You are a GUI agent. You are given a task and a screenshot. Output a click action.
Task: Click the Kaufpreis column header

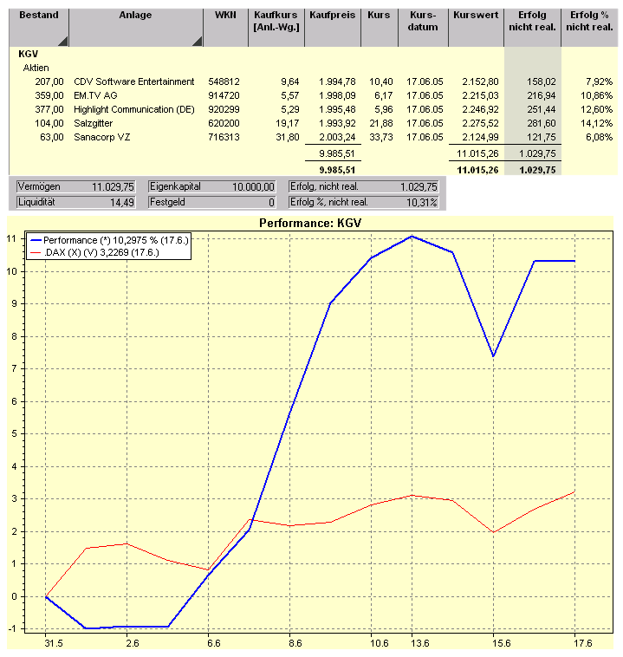coord(333,28)
